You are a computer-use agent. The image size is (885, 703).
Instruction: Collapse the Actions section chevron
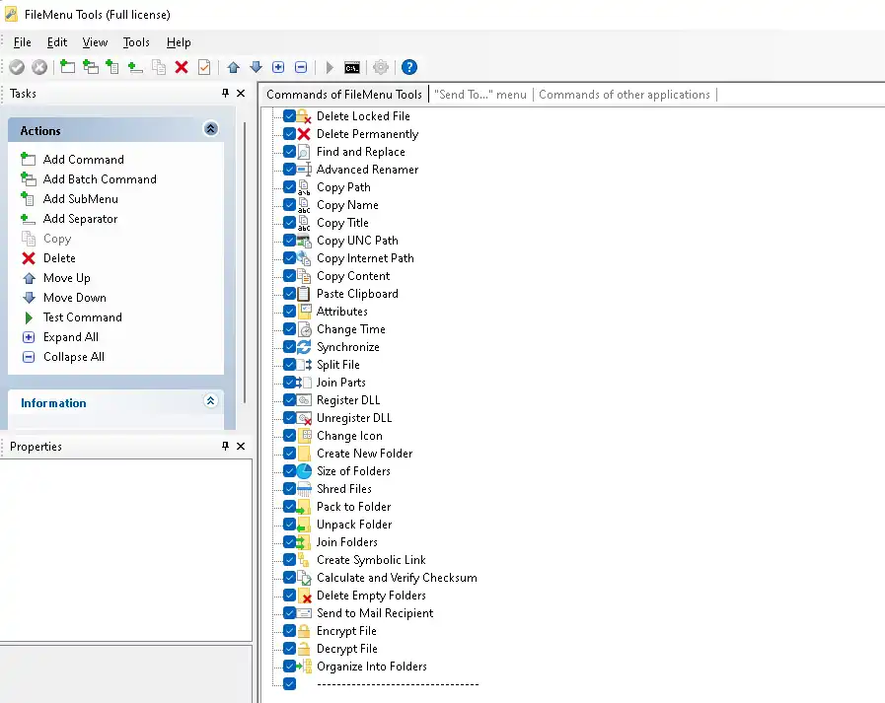pyautogui.click(x=210, y=129)
